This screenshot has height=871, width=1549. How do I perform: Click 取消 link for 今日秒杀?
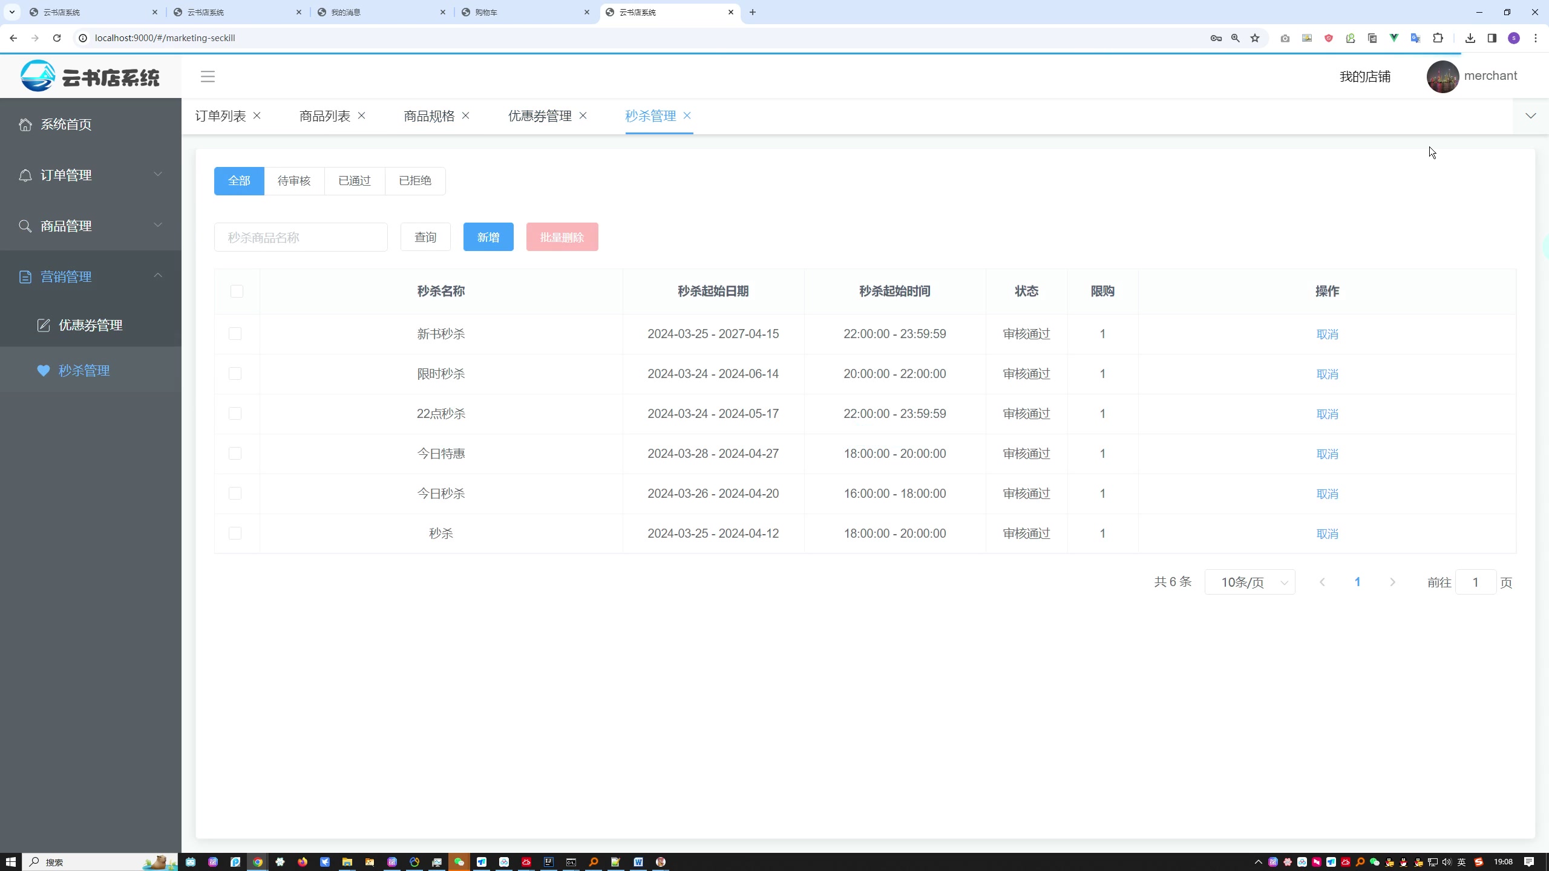click(x=1327, y=494)
